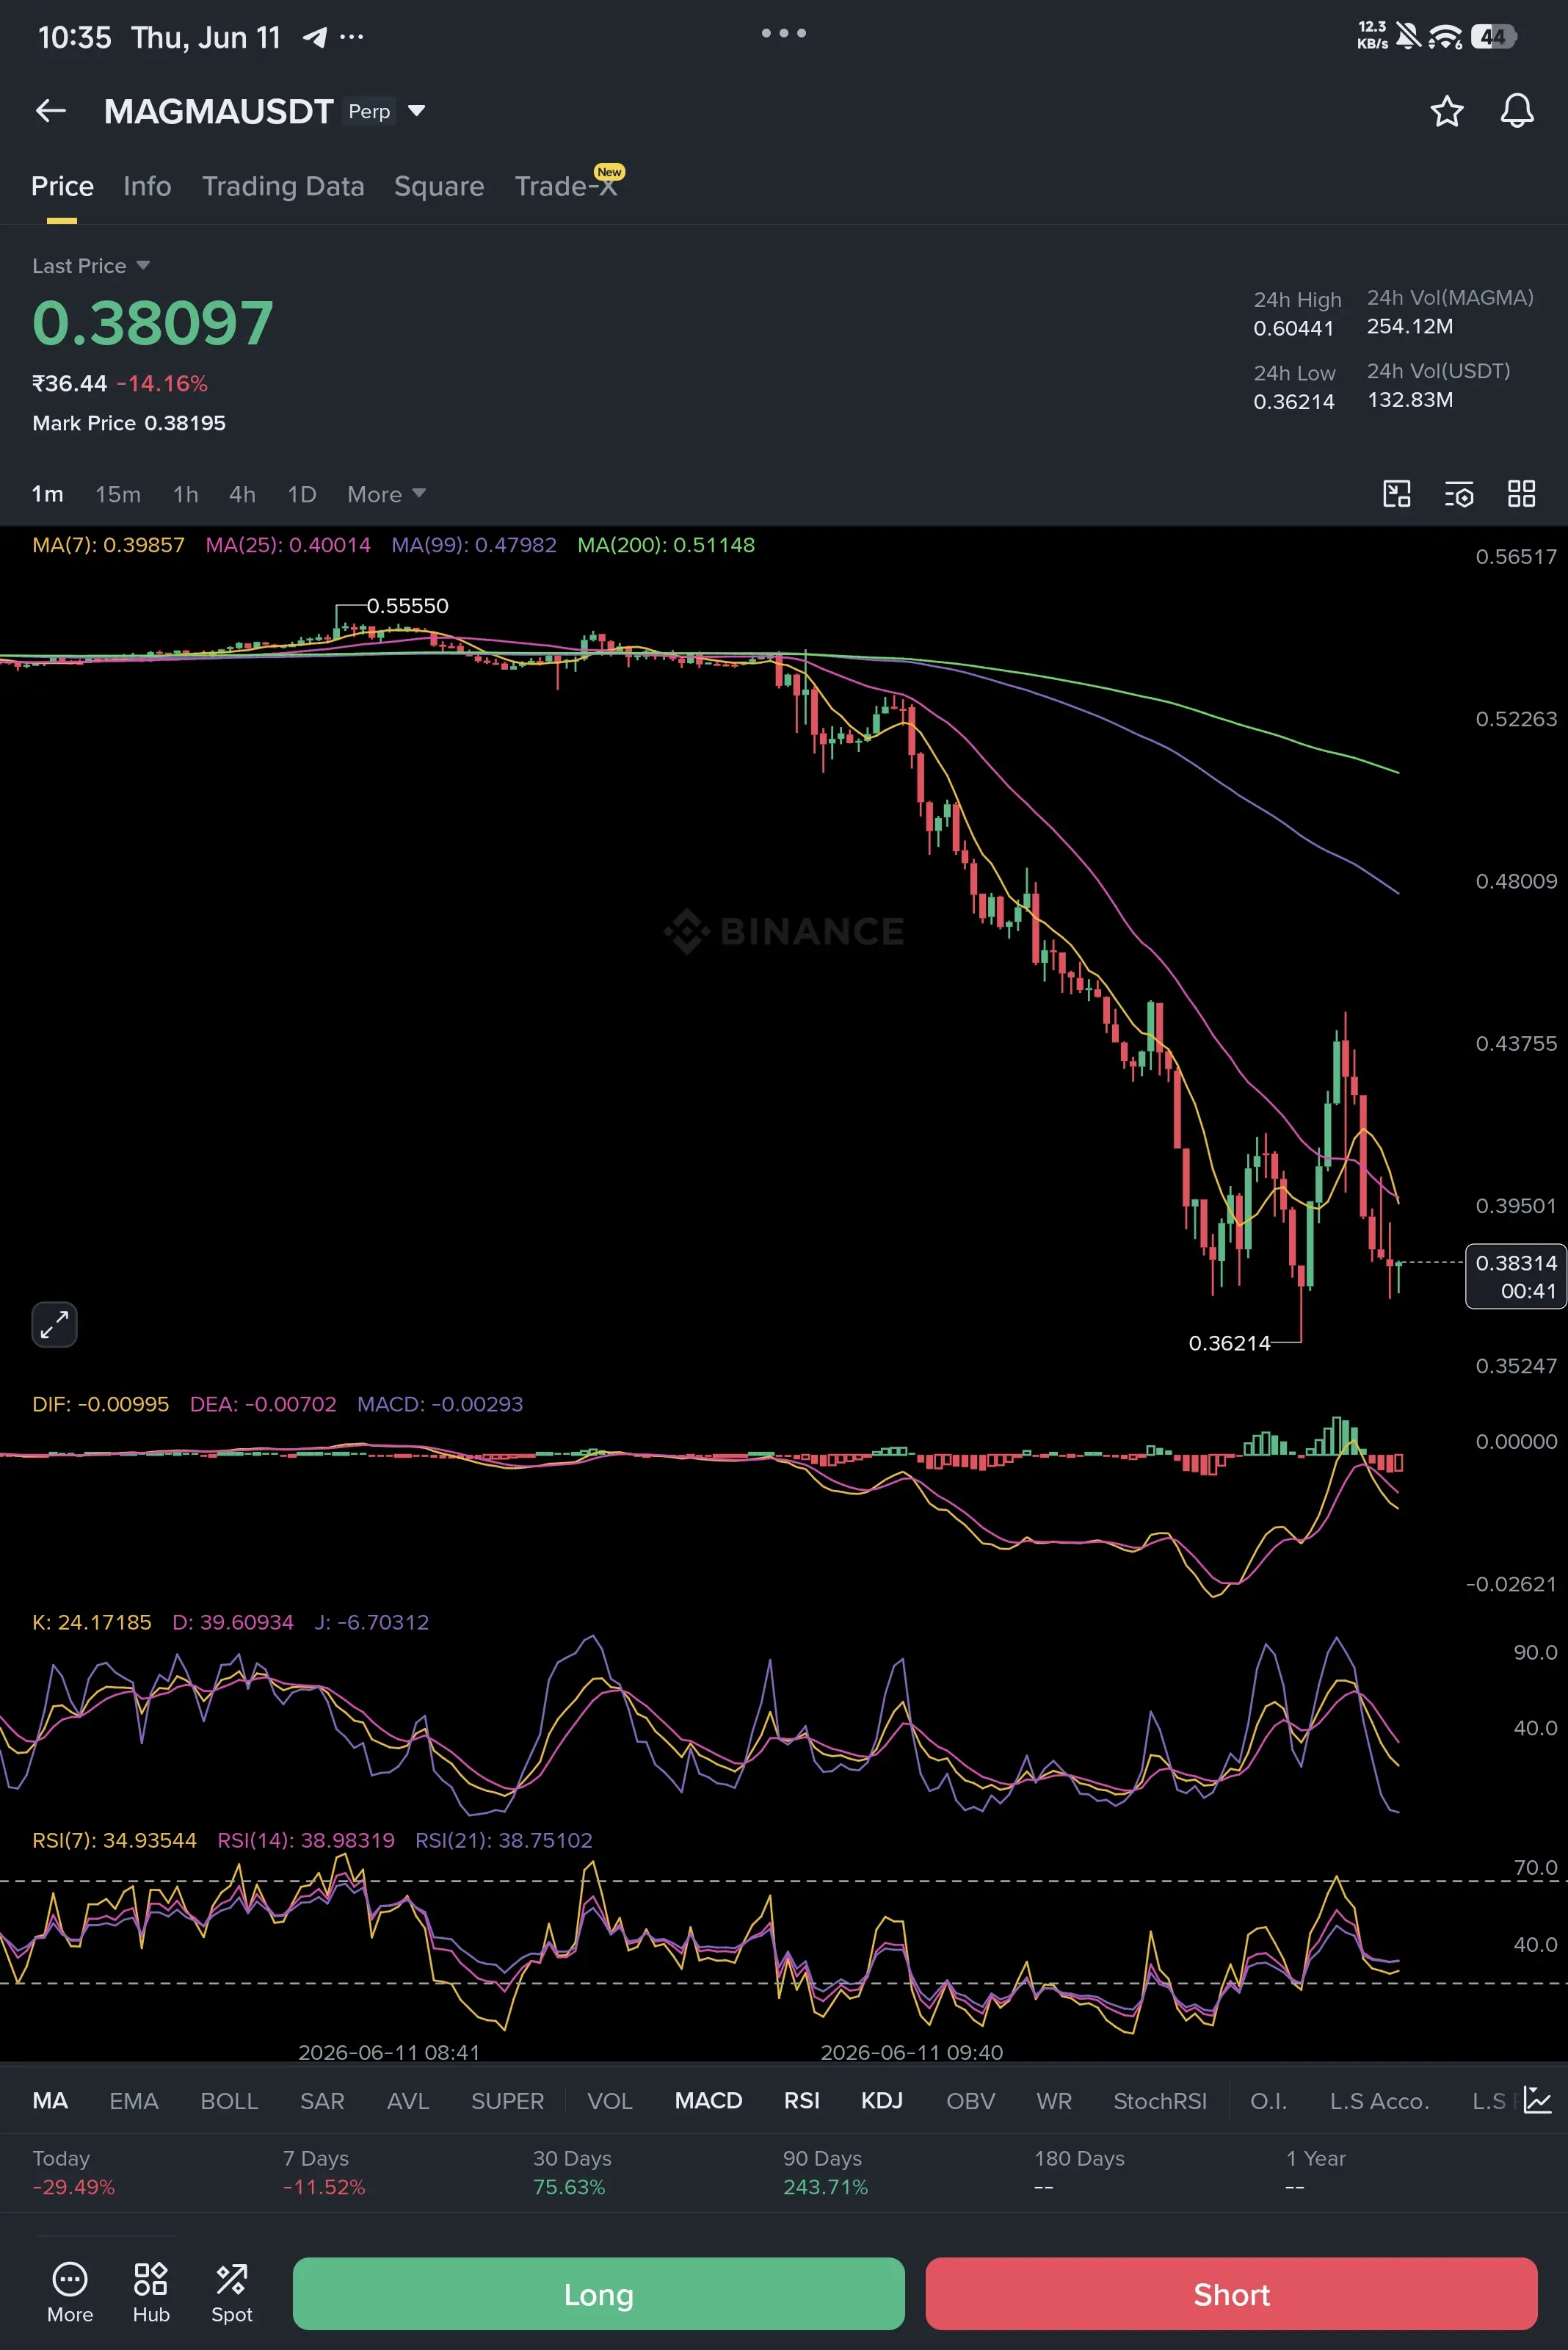Toggle the RSI indicator off
Viewport: 1568px width, 2350px height.
point(801,2101)
